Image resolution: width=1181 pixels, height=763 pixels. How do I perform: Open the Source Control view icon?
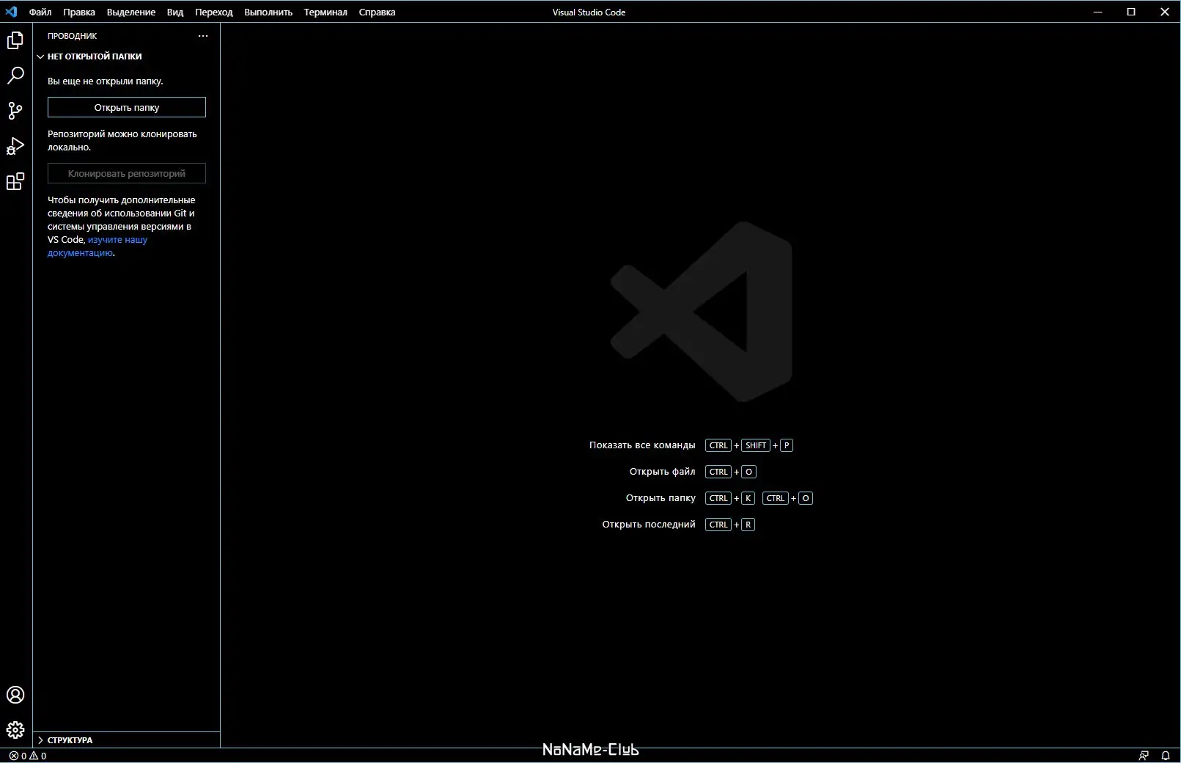[15, 111]
